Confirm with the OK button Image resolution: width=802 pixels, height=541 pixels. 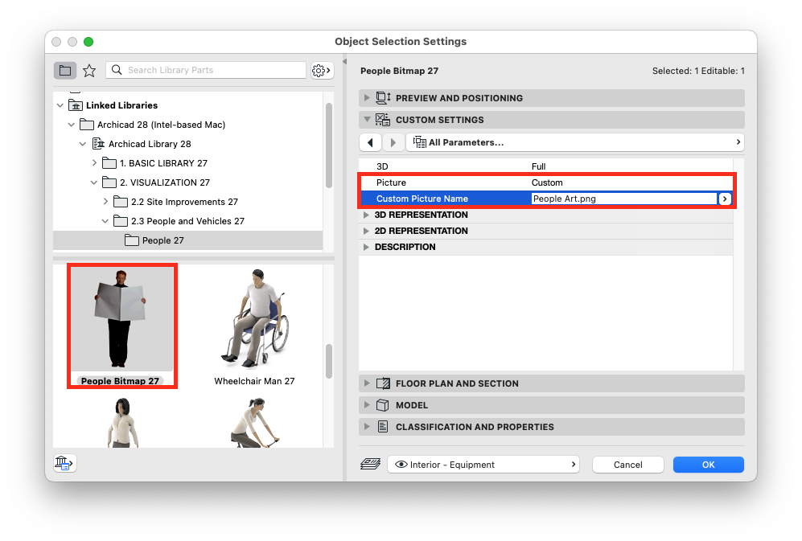[x=709, y=465]
